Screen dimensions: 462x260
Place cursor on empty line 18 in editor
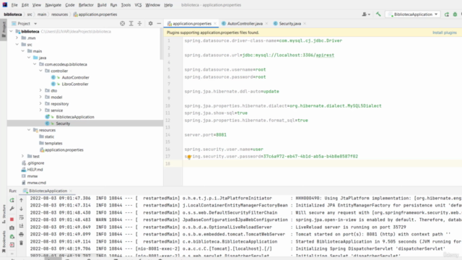pyautogui.click(x=321, y=164)
